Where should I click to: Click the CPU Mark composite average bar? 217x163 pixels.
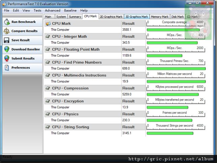(173, 30)
